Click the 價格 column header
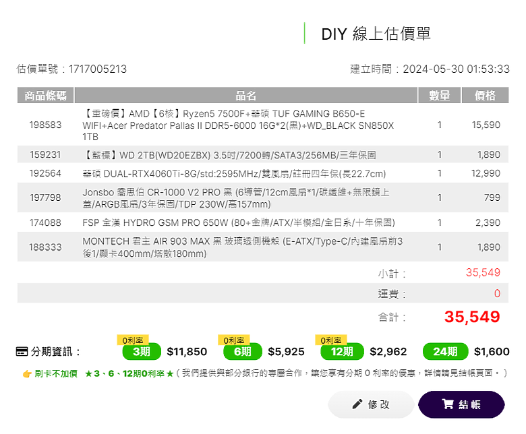Image resolution: width=526 pixels, height=434 pixels. point(485,95)
